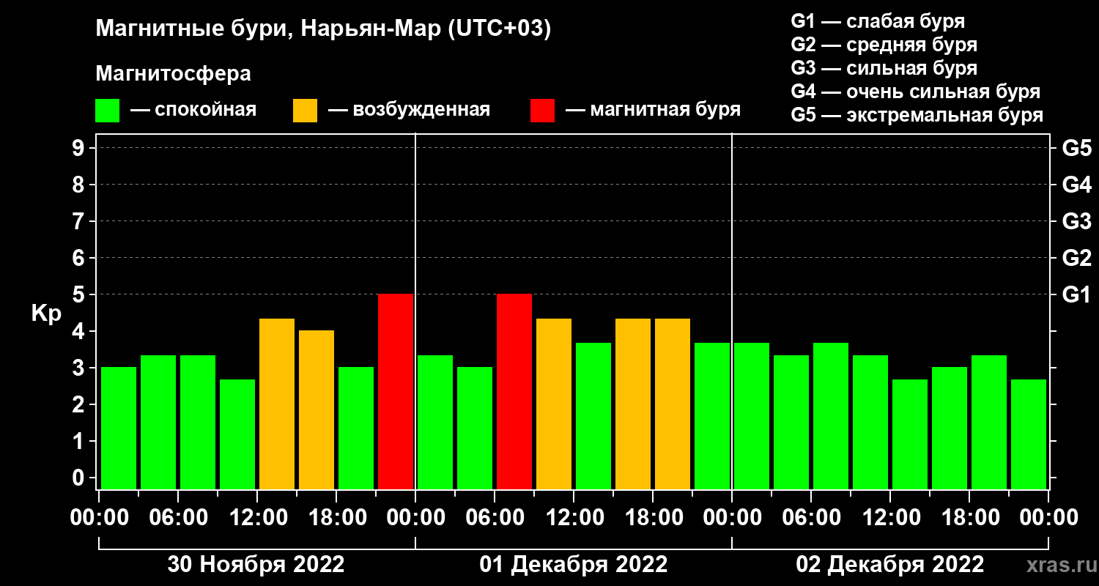The width and height of the screenshot is (1099, 586).
Task: Click the '5' value on the Kp axis
Action: [80, 294]
